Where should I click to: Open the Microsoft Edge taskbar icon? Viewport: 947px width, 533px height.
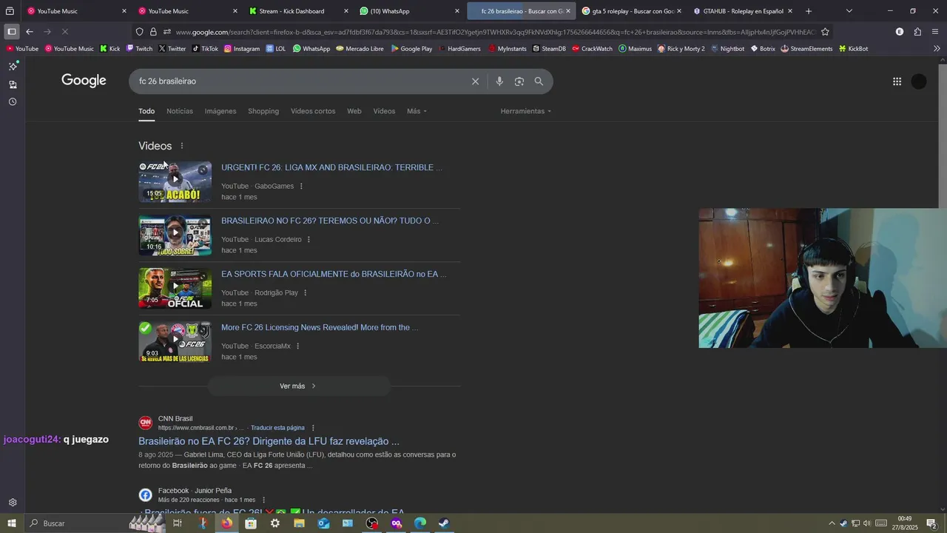pyautogui.click(x=419, y=523)
